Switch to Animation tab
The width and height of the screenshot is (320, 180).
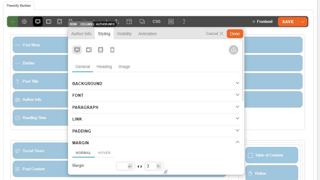point(147,34)
